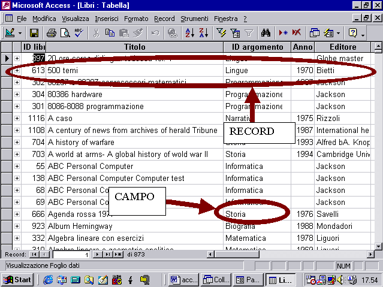
Task: Expand subdatasheet for A caso row
Action: click(17, 118)
